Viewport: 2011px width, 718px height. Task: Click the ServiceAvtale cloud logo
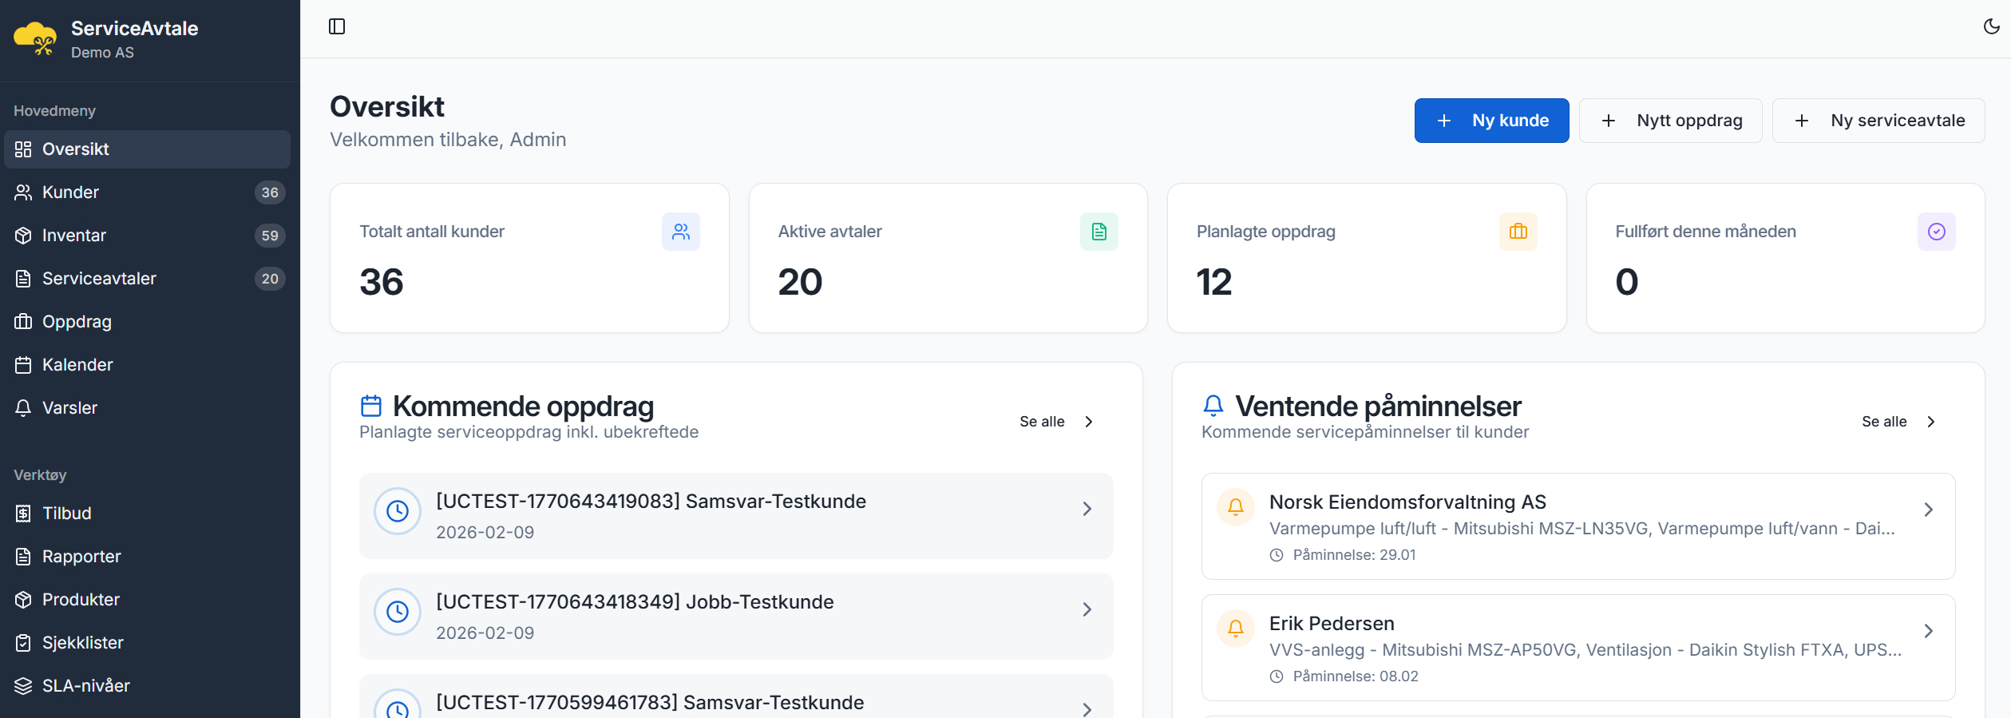pos(35,39)
